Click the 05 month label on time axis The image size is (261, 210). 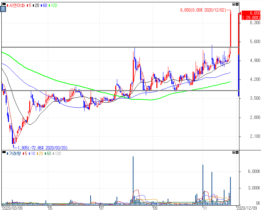pos(50,208)
